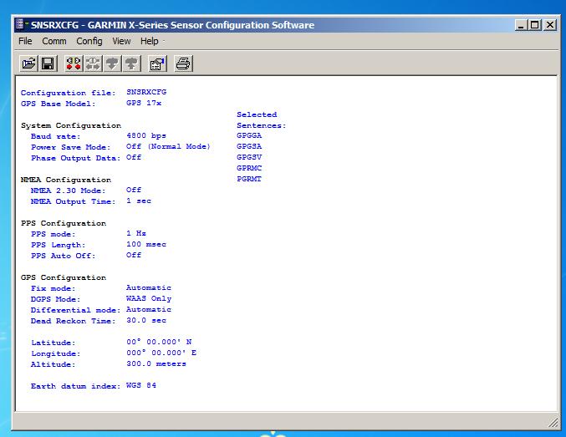
Task: Print the configuration with printer icon
Action: coord(183,64)
